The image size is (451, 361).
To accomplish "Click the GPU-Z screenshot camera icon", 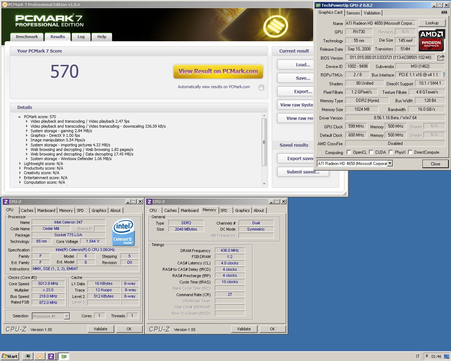I will click(x=444, y=12).
